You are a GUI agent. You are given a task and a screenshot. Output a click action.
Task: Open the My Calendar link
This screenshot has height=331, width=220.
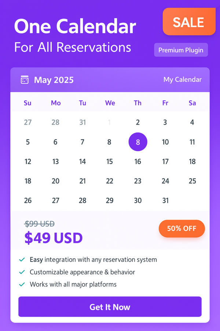click(183, 79)
